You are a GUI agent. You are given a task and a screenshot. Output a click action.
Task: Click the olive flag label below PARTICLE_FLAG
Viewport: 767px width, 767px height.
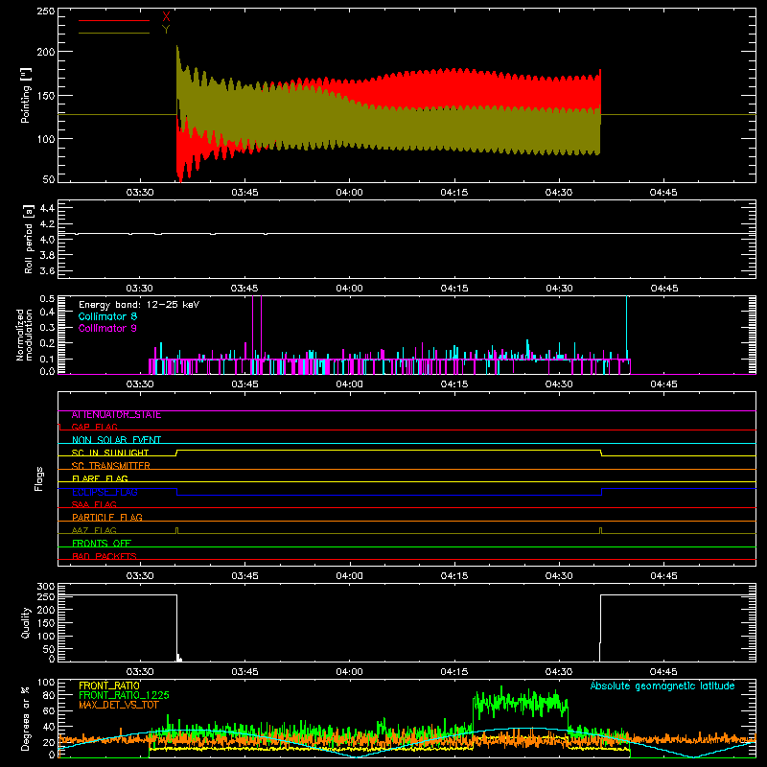[94, 530]
